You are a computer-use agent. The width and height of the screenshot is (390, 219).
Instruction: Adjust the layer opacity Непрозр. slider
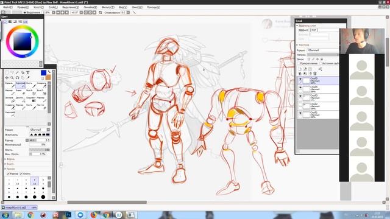click(x=322, y=55)
